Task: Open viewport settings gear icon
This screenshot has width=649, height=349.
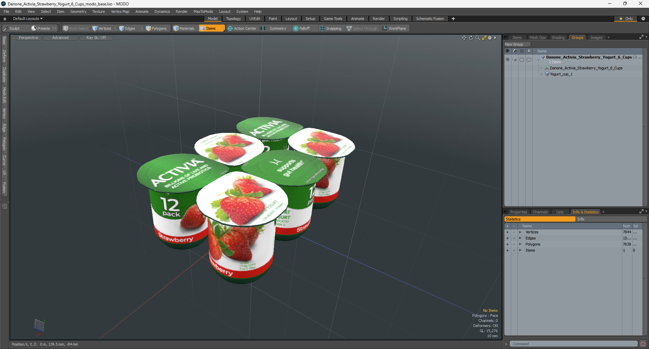Action: click(x=490, y=38)
